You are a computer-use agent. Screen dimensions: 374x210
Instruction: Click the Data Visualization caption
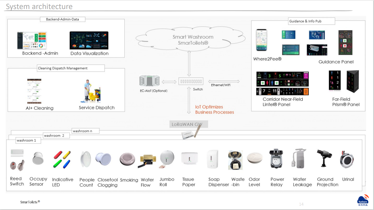(x=90, y=53)
